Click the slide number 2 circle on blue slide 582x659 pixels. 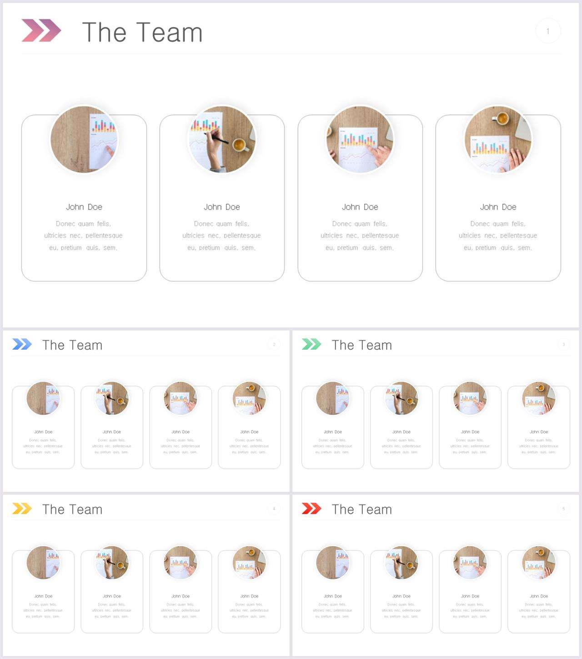pos(274,344)
